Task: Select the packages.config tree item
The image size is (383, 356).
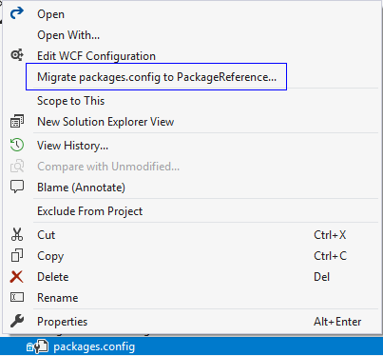Action: (191, 346)
